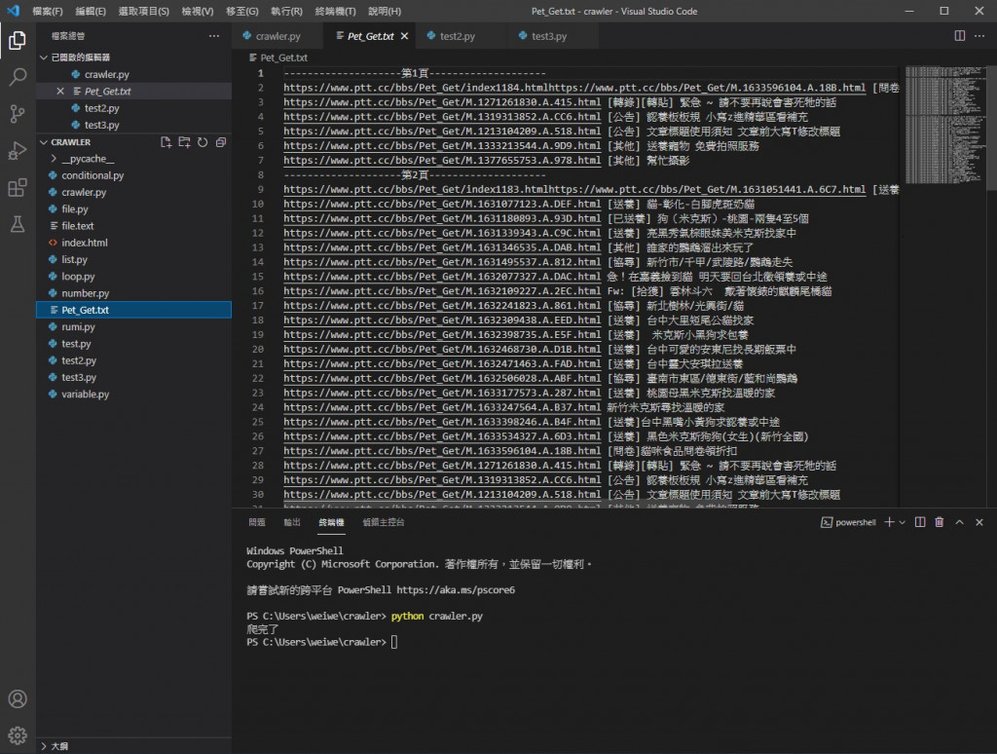Open the Explorer view in activity bar
Viewport: 997px width, 754px height.
pos(18,41)
